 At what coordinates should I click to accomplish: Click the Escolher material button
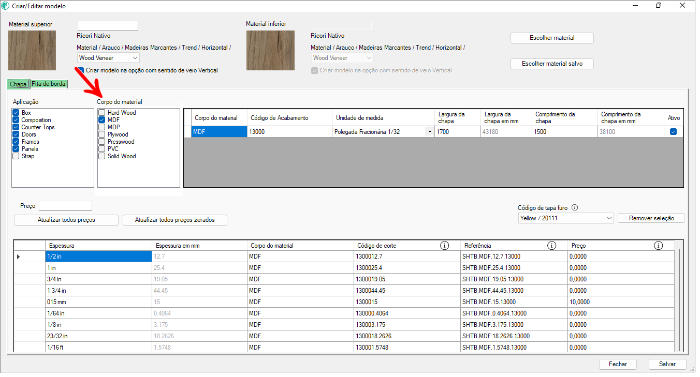point(551,38)
